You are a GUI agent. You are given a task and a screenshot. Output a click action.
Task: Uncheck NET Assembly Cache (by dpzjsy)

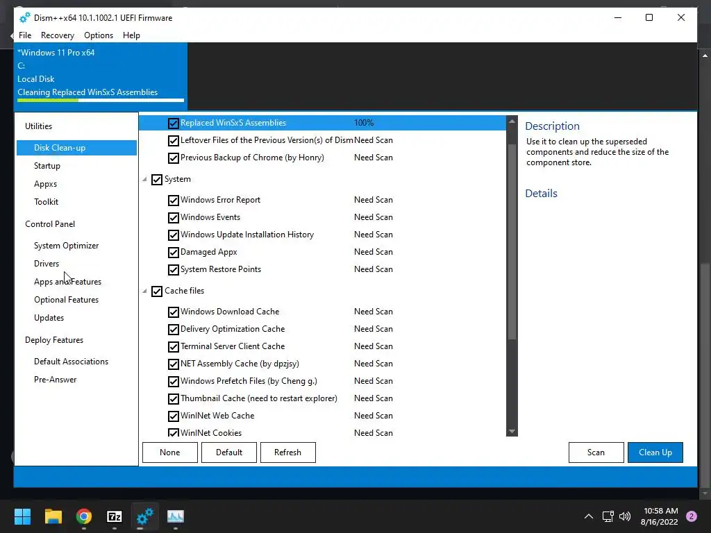coord(173,364)
